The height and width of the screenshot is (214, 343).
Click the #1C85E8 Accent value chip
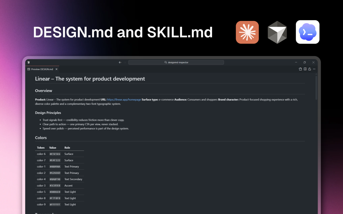pos(55,185)
